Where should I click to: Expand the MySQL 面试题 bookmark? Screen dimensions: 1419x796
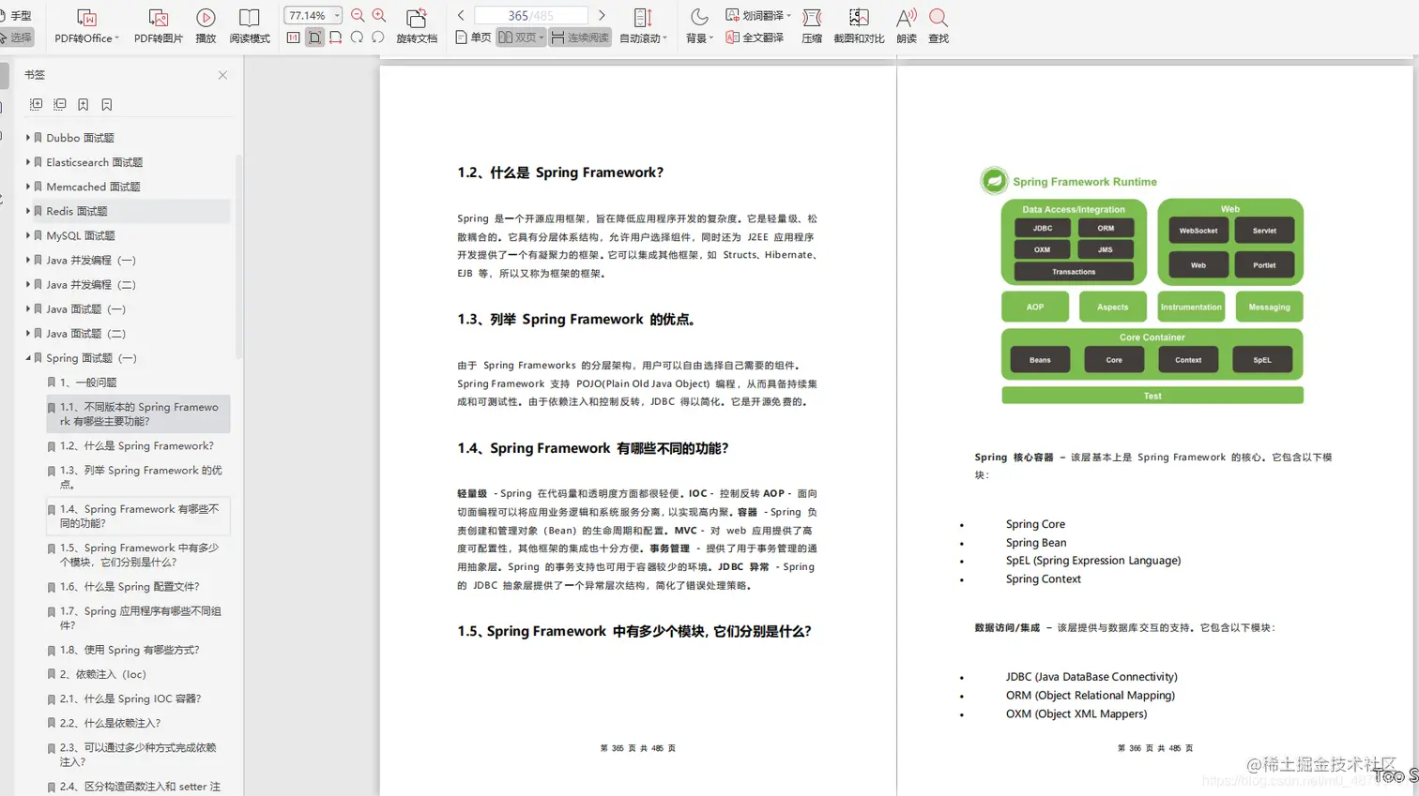[x=28, y=235]
